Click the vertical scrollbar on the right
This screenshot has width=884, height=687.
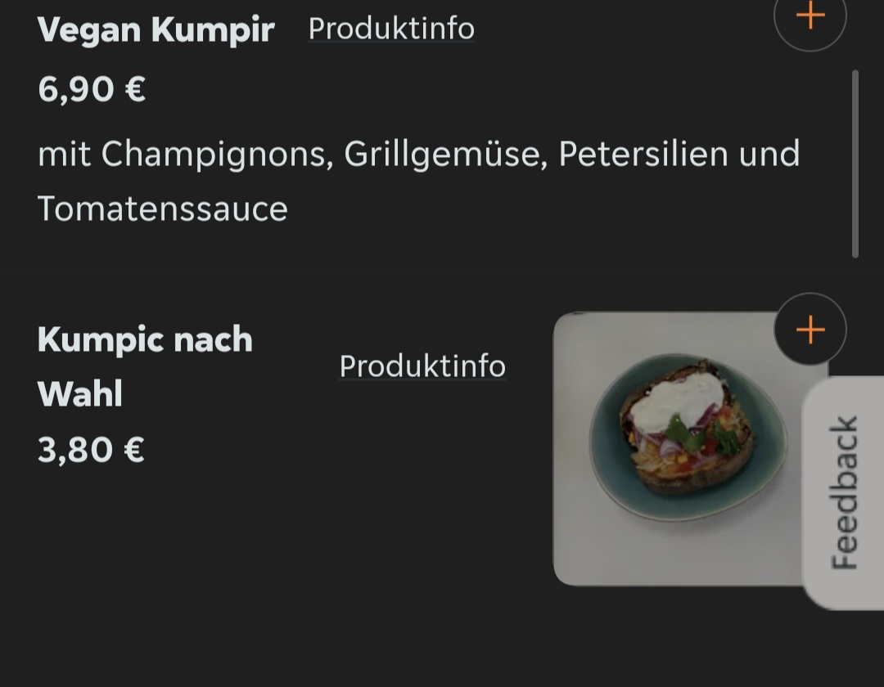click(x=855, y=164)
